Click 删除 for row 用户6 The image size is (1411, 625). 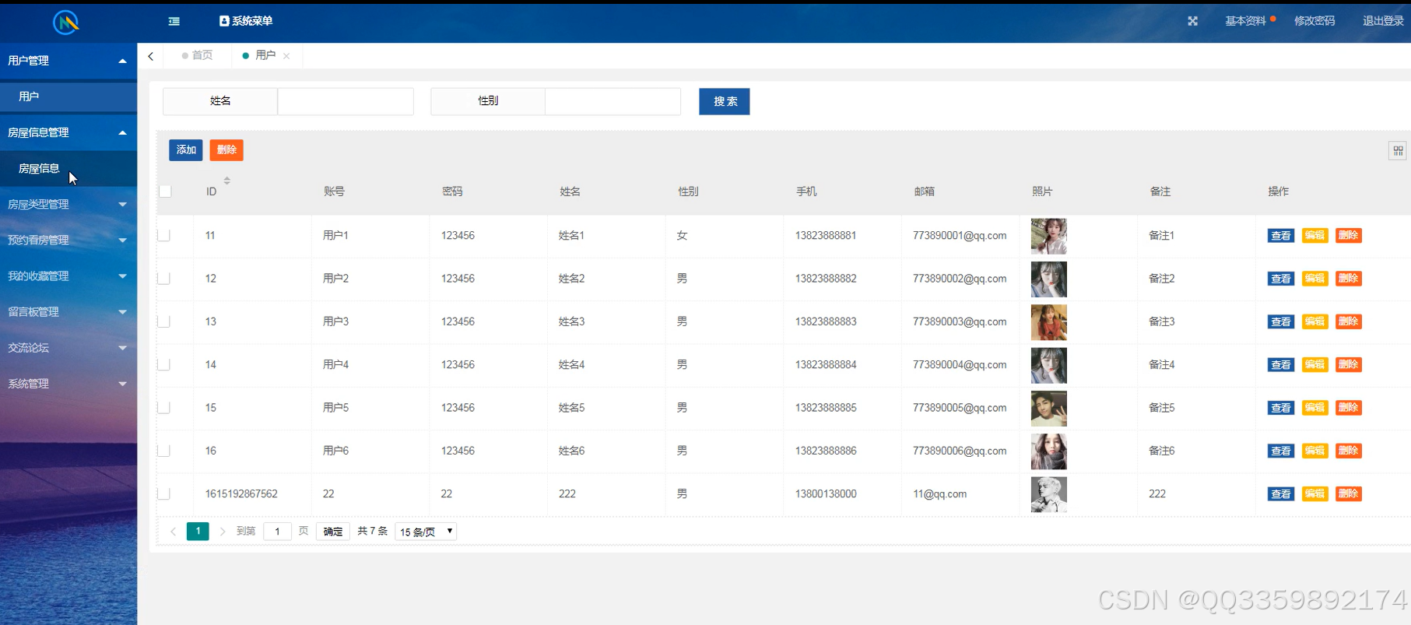pyautogui.click(x=1348, y=451)
